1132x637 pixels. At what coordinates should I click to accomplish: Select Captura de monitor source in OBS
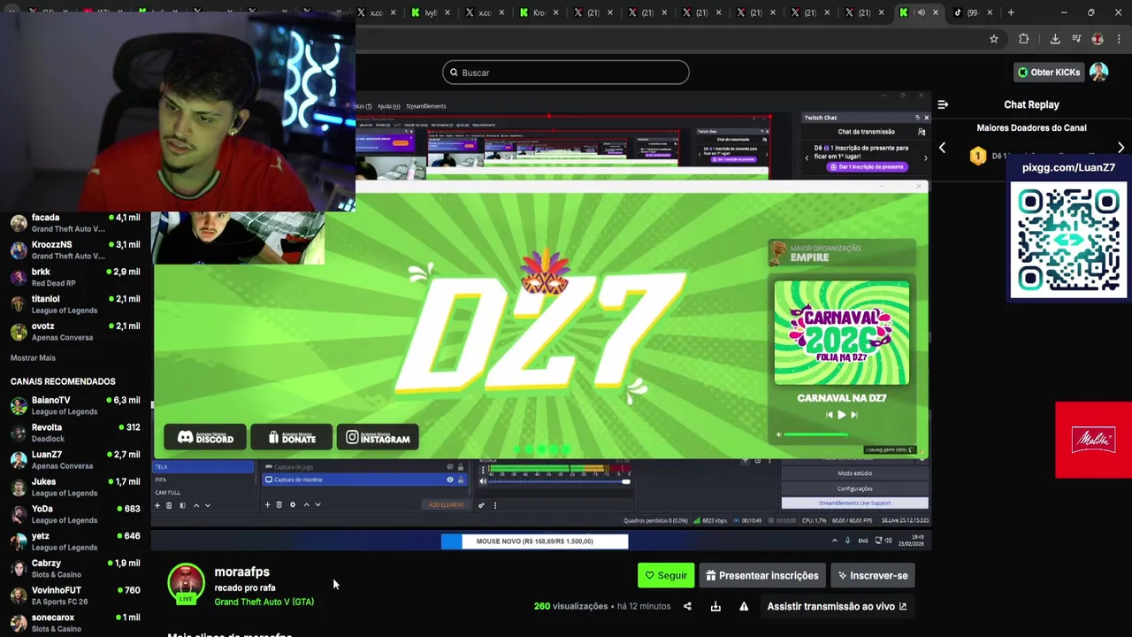click(364, 480)
